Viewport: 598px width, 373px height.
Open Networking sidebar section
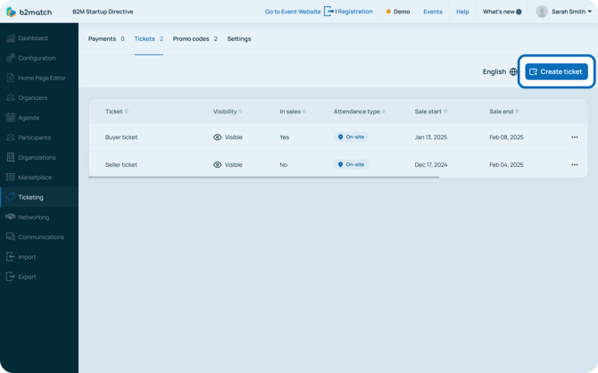(x=33, y=217)
